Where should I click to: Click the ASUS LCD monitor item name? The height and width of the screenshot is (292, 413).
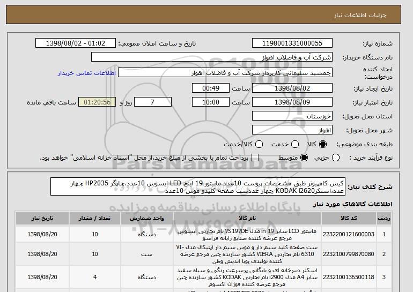pyautogui.click(x=247, y=235)
